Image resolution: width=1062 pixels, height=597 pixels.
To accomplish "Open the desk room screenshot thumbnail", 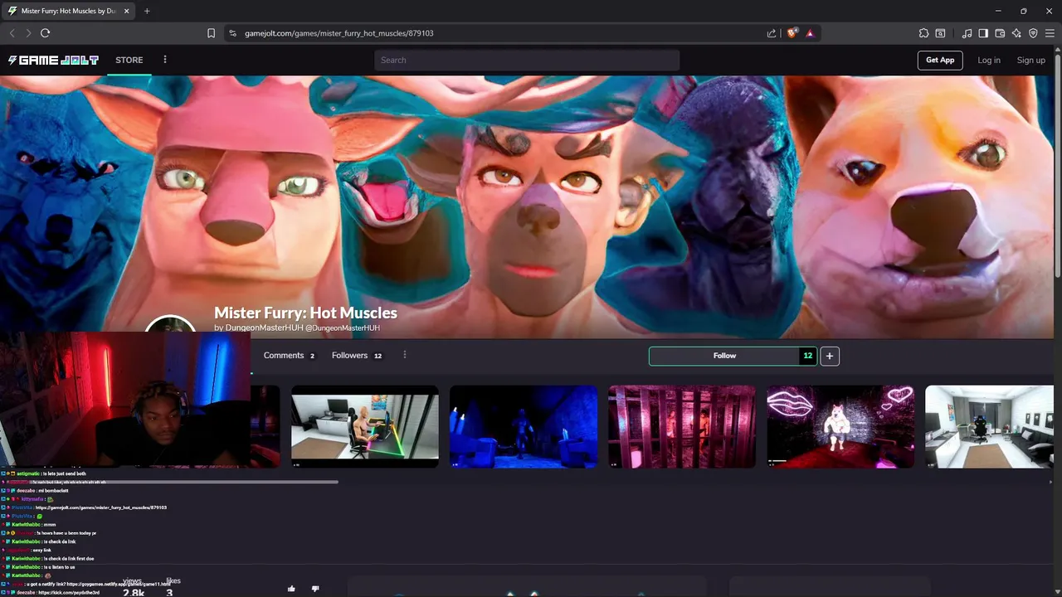I will 365,426.
